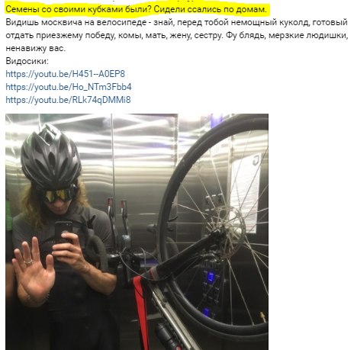The height and width of the screenshot is (350, 354).
Task: Open the attached elevator selfie photo
Action: coord(137,232)
